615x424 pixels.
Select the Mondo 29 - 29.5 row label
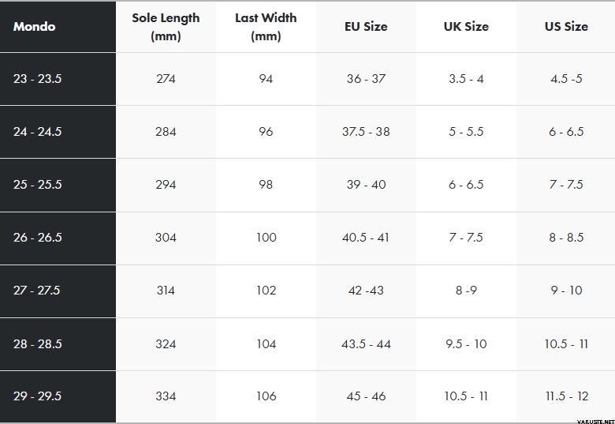pyautogui.click(x=38, y=396)
